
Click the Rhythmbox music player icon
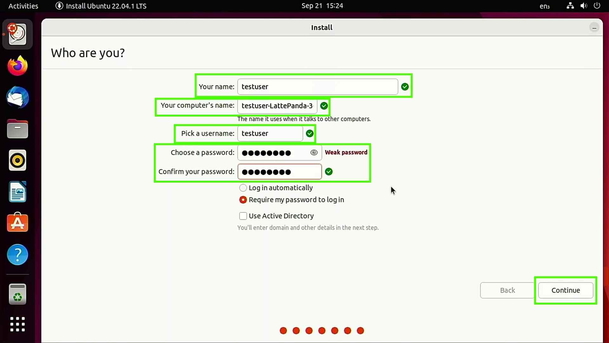17,160
